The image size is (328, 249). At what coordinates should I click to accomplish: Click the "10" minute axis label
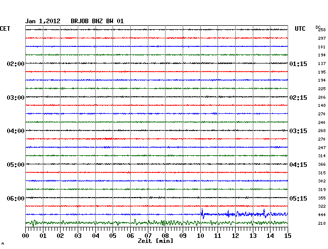pos(200,236)
